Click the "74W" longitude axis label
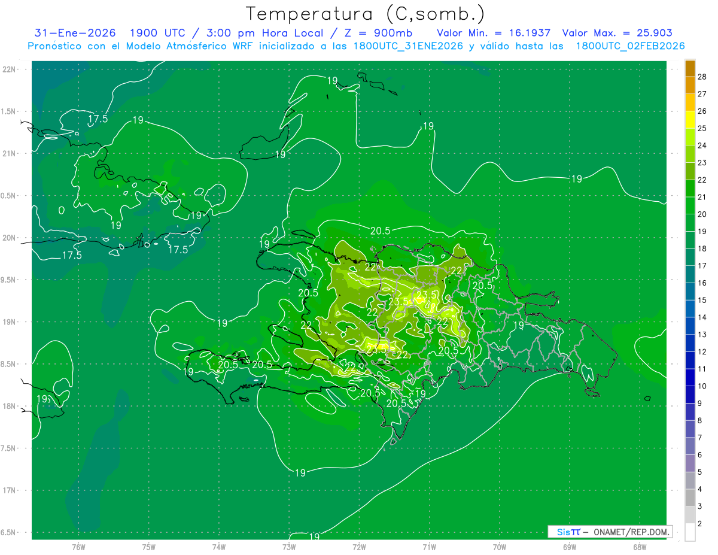The height and width of the screenshot is (555, 718). pos(219,547)
